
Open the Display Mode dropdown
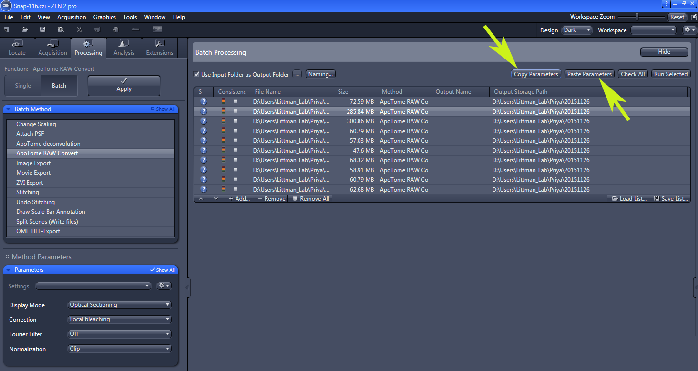pyautogui.click(x=119, y=305)
